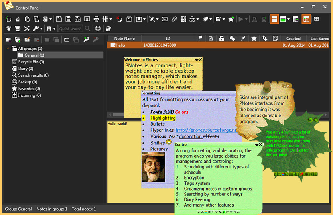Collapse the All groups tree node

coord(8,49)
